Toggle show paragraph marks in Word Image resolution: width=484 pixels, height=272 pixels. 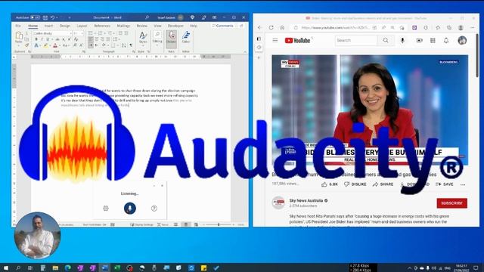pyautogui.click(x=131, y=45)
